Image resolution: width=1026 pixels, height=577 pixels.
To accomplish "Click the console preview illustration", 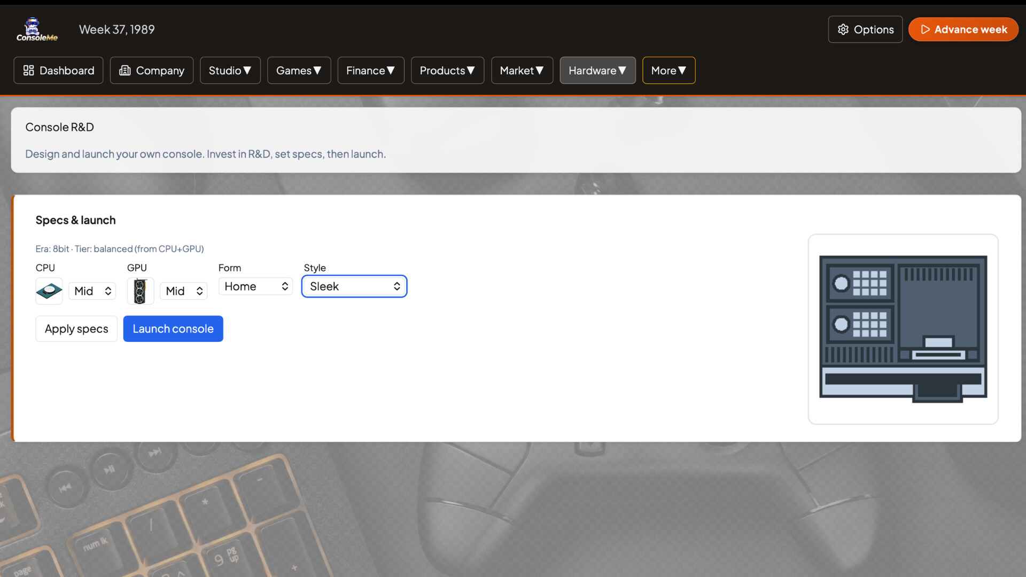I will click(x=903, y=329).
